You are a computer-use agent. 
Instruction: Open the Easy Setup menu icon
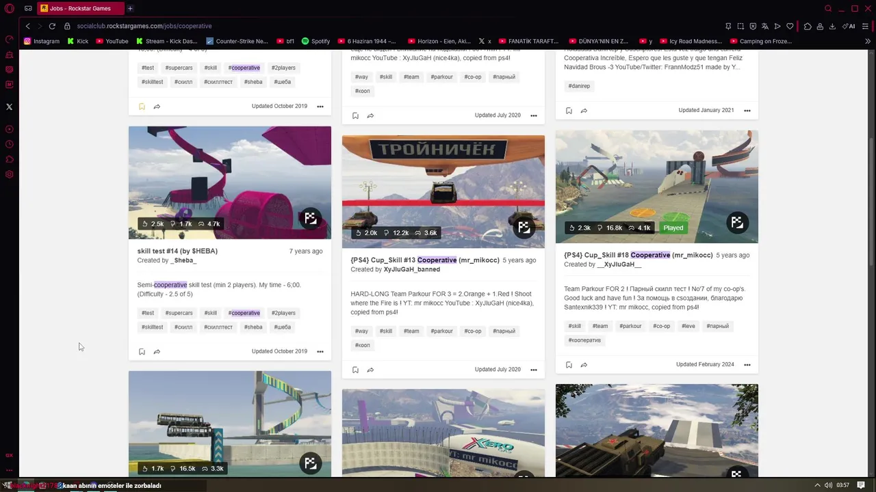pos(866,26)
